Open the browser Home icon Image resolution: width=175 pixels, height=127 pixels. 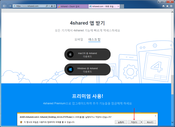(x=163, y=6)
